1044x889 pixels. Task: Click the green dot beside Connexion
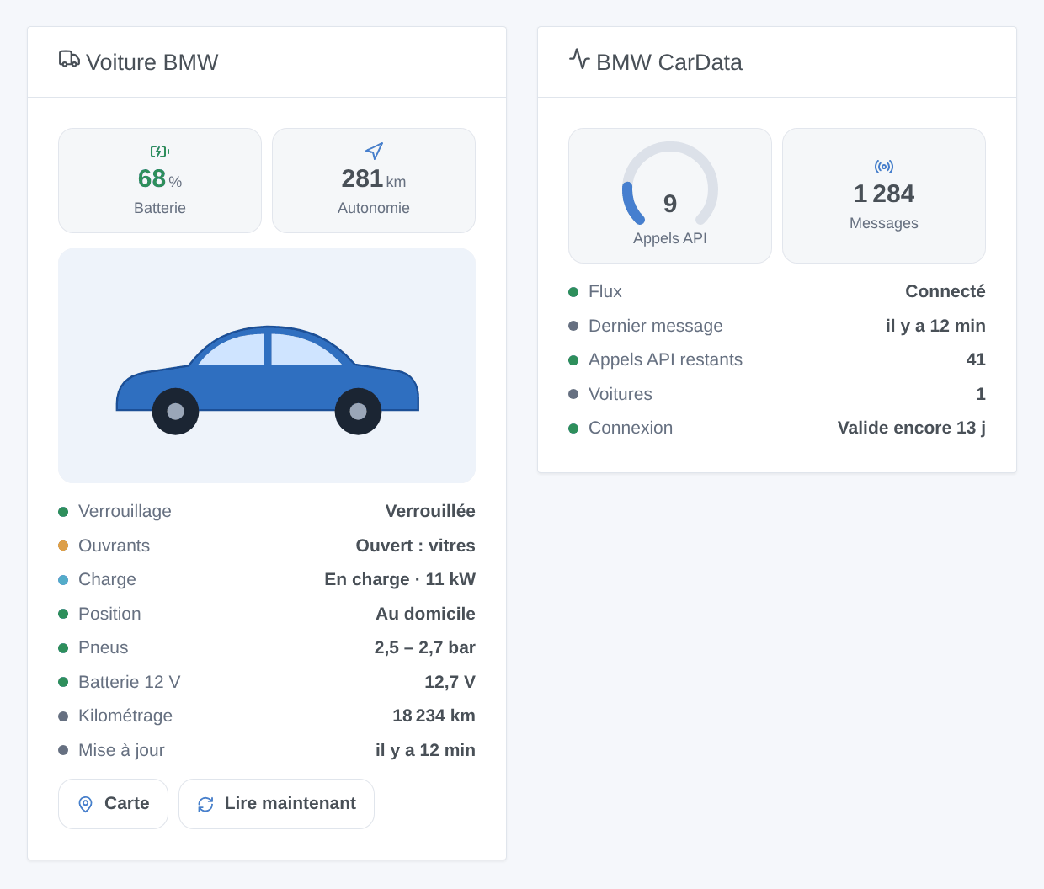coord(573,429)
